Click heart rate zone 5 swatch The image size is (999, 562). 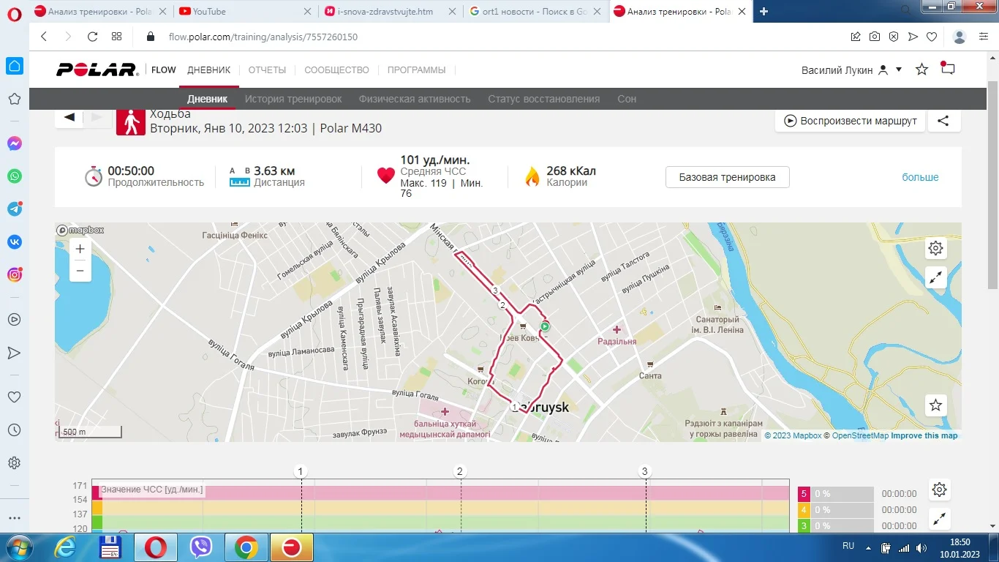pos(803,494)
